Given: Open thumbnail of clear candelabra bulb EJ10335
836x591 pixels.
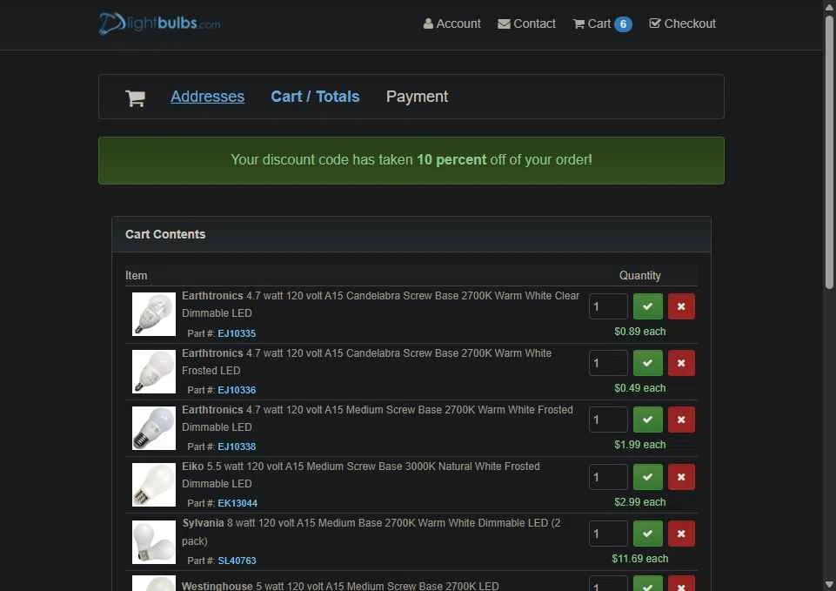Looking at the screenshot, I should point(154,314).
